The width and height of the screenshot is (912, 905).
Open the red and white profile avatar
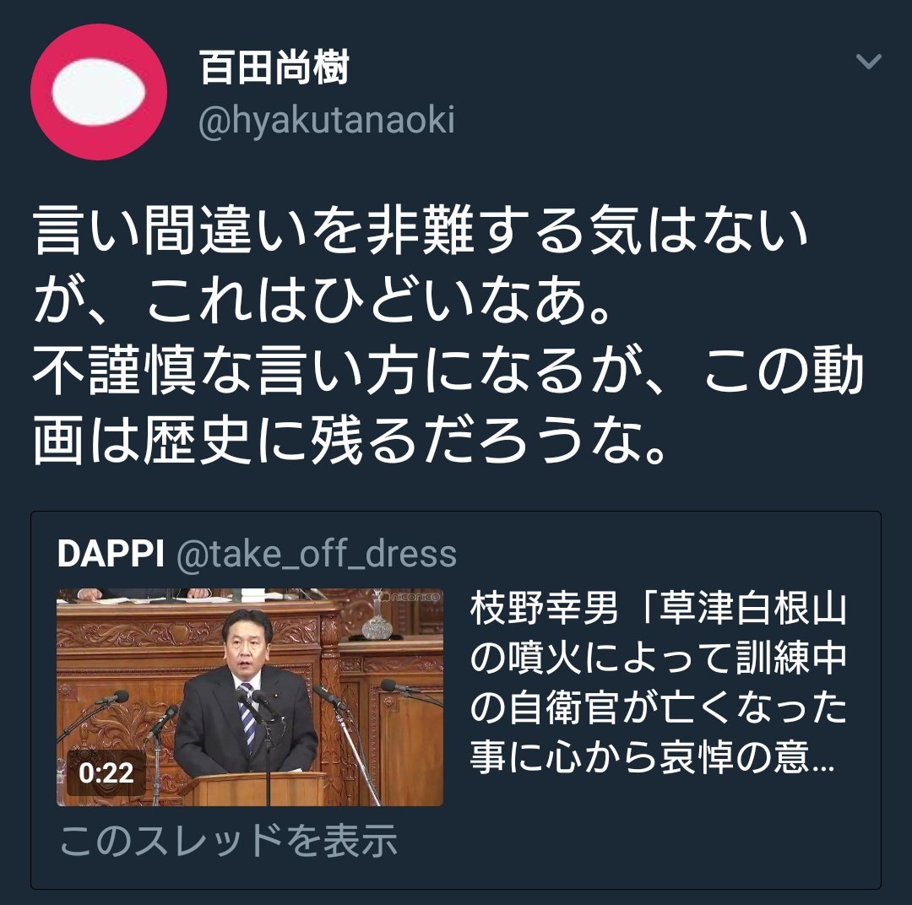point(99,92)
